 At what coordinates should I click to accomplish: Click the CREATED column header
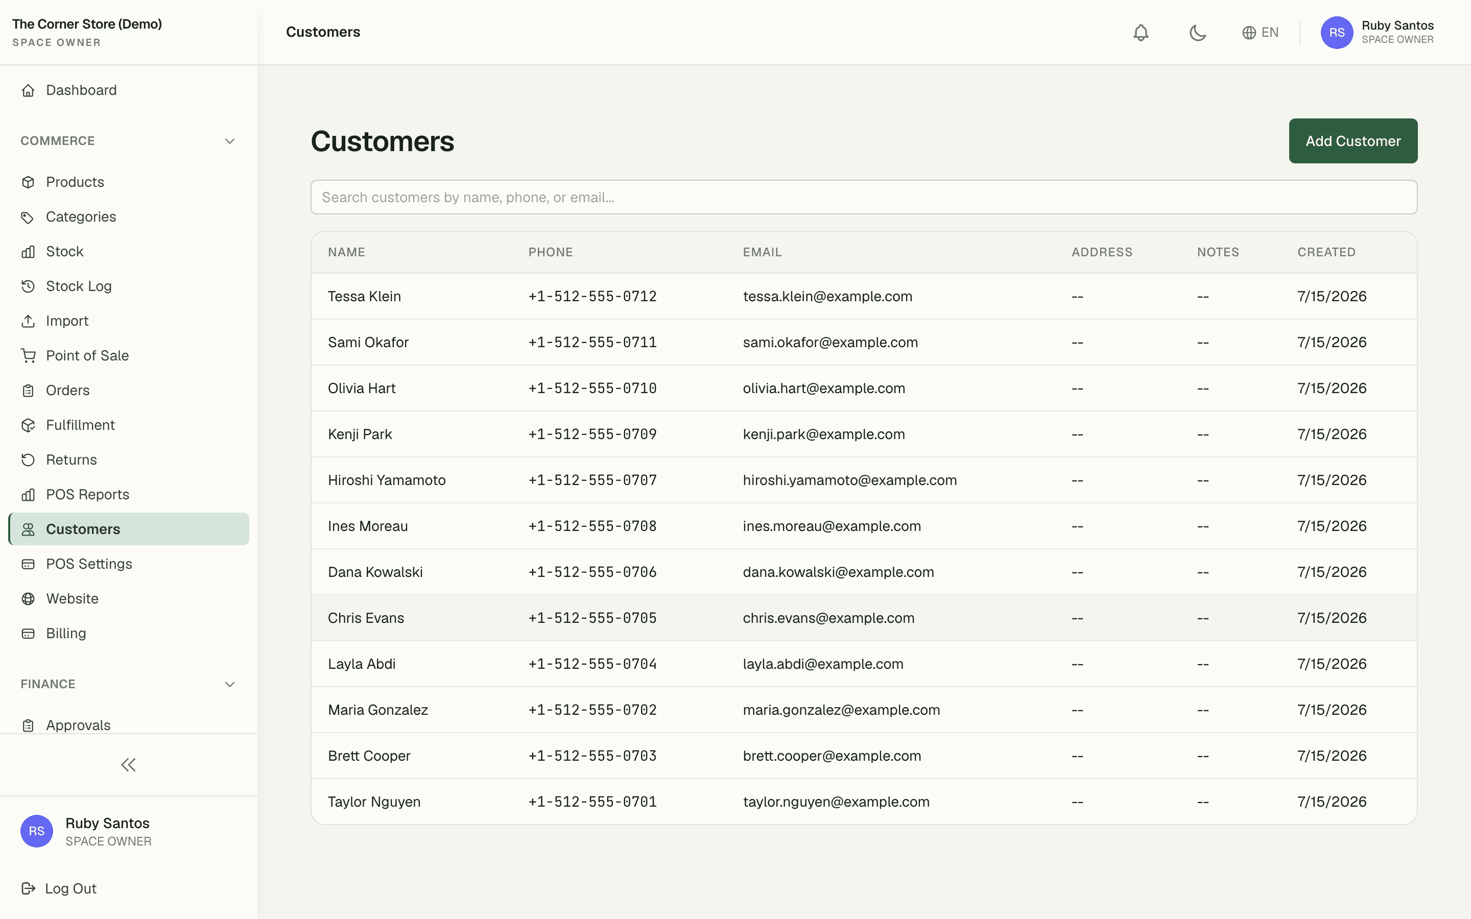1326,252
